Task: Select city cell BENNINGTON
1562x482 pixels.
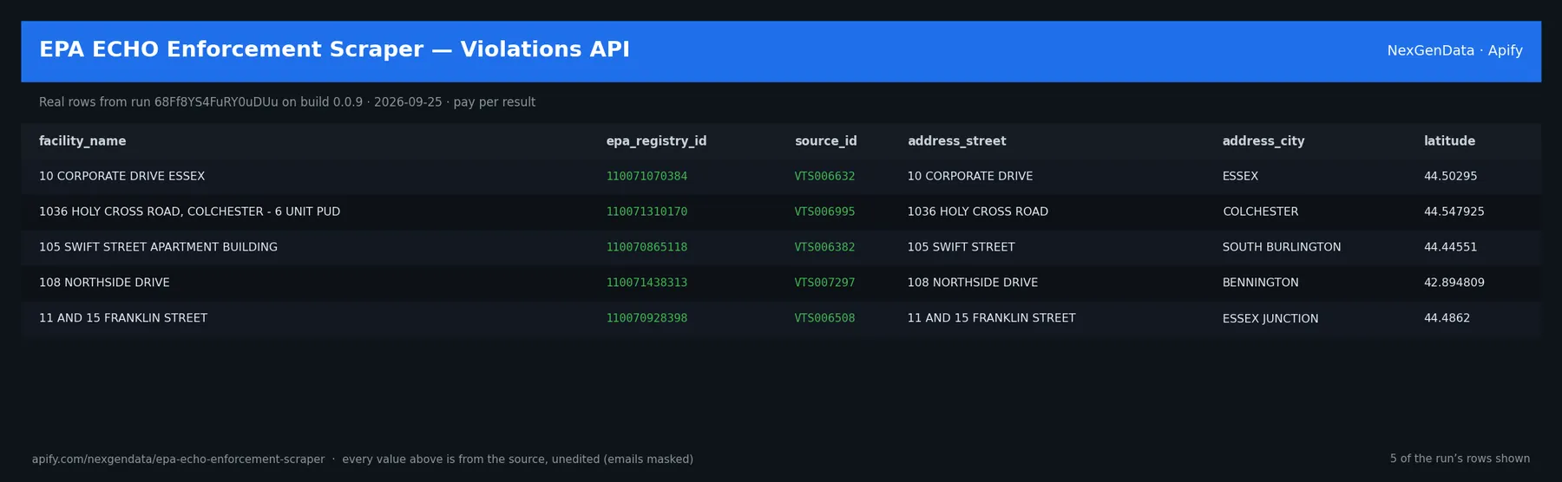Action: pos(1261,283)
